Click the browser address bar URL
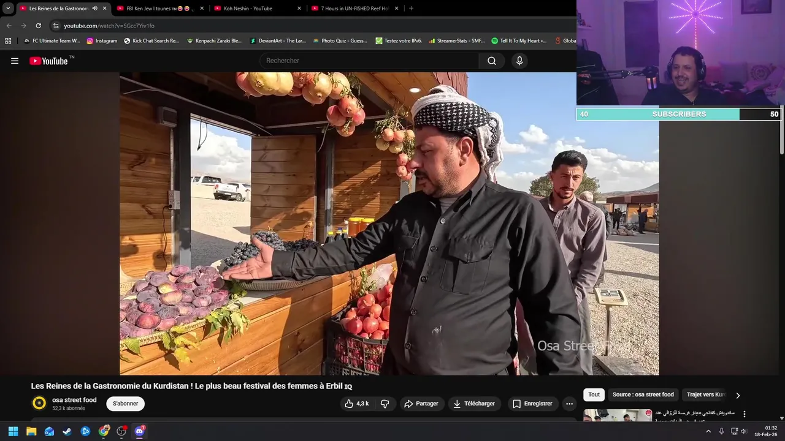The height and width of the screenshot is (441, 785). pyautogui.click(x=109, y=26)
